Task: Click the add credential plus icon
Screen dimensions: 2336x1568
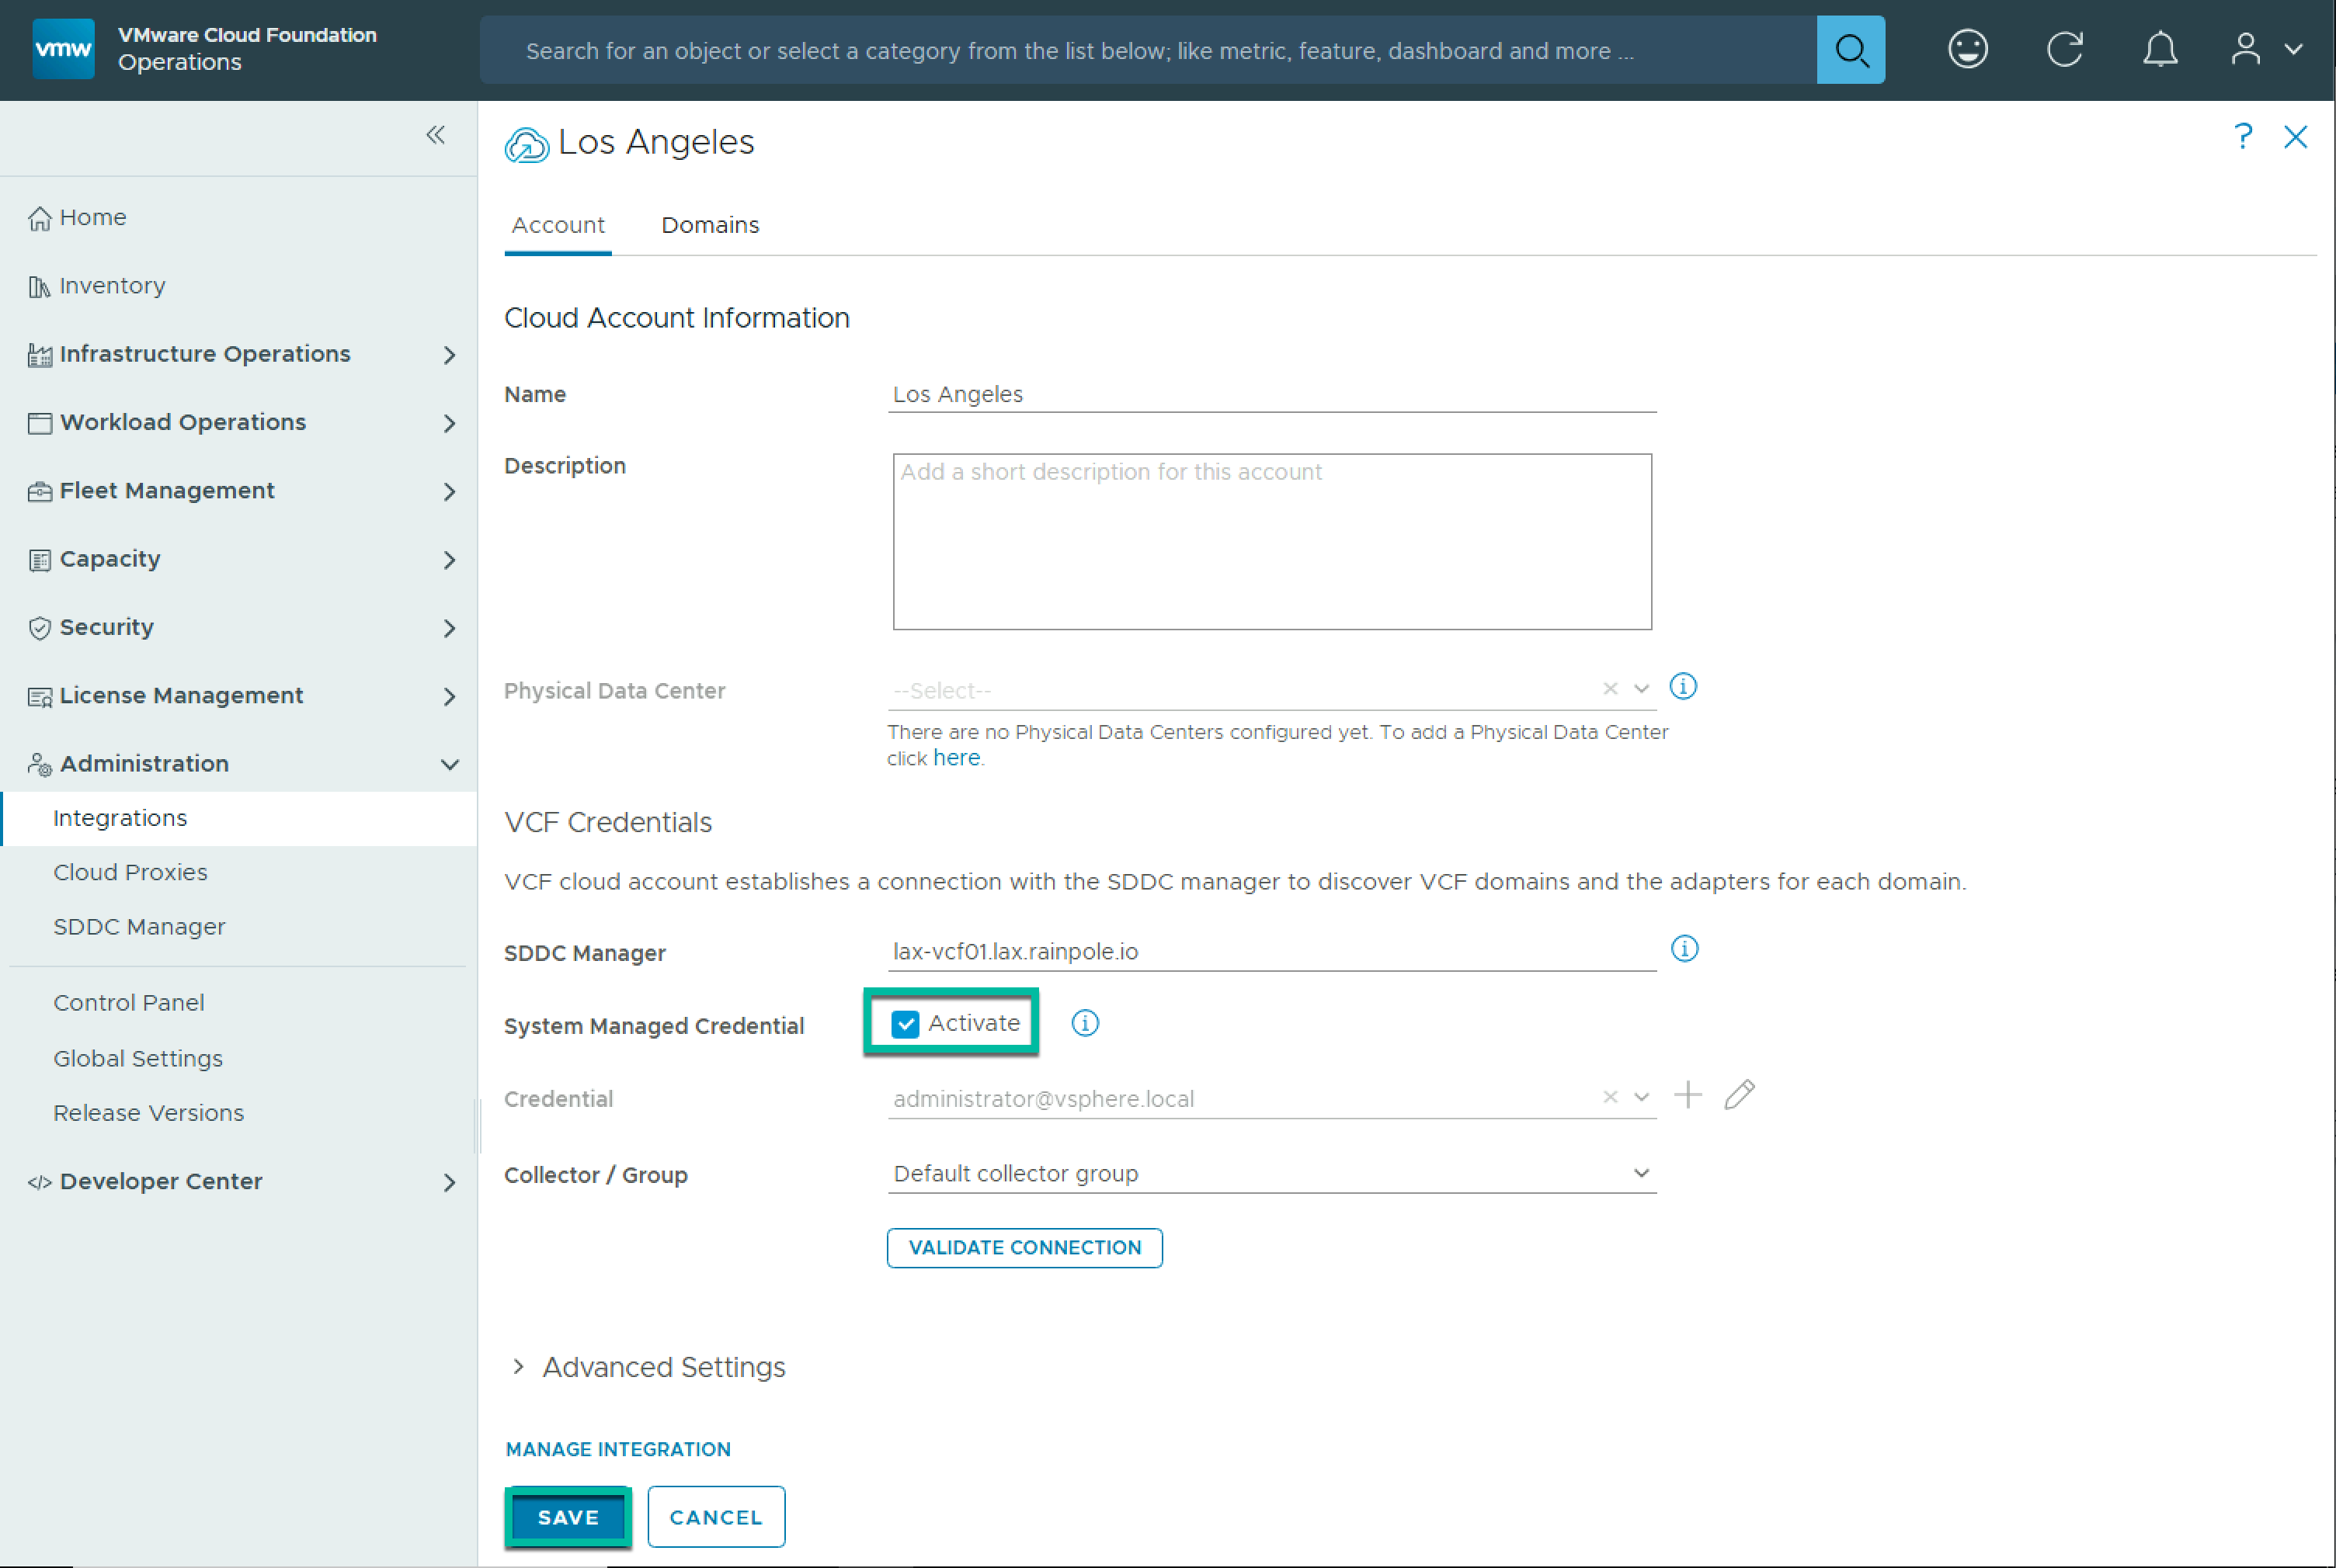Action: point(1688,1095)
